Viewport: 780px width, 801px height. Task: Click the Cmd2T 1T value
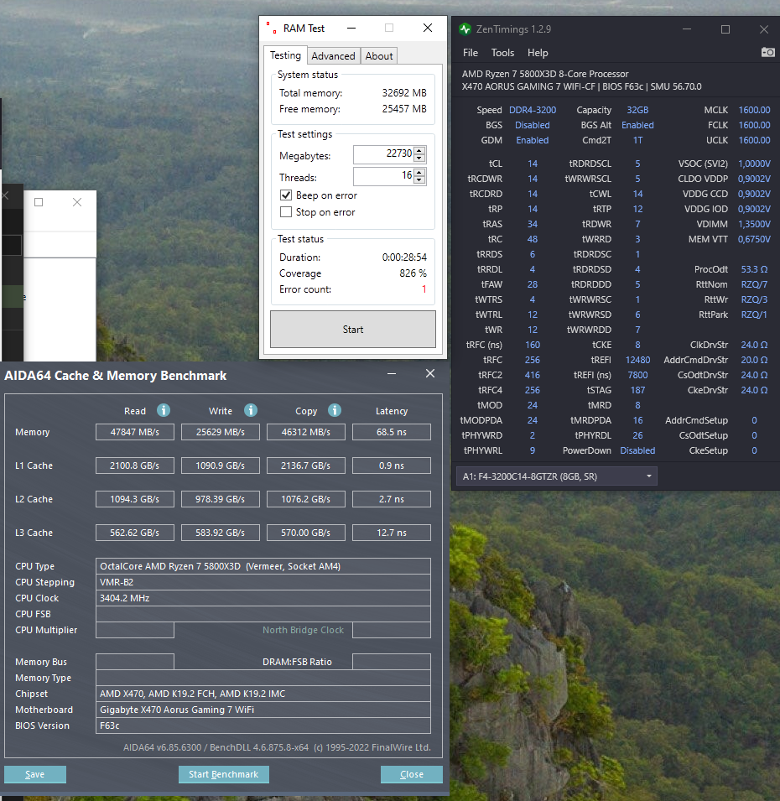[x=637, y=140]
